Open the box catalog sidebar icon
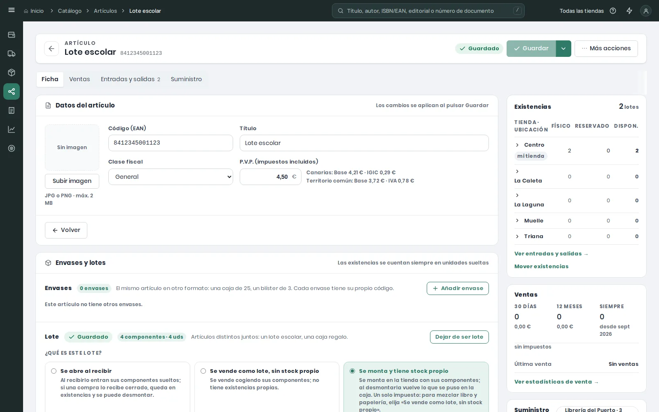 (x=12, y=73)
